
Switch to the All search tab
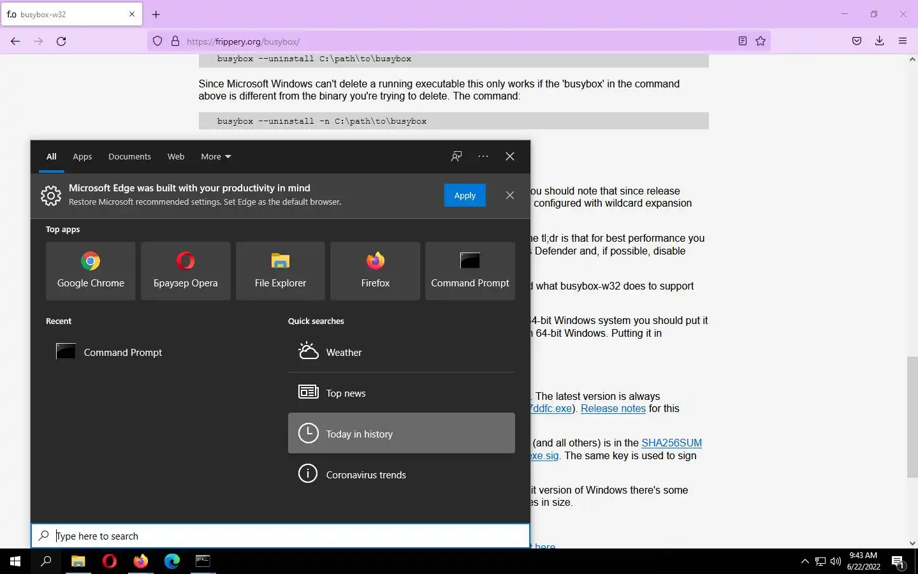[x=52, y=156]
